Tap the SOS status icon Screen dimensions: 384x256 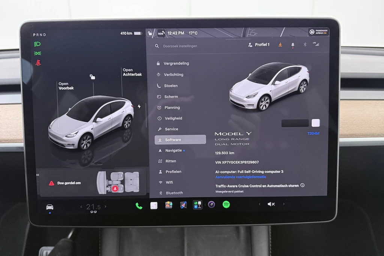click(x=161, y=33)
